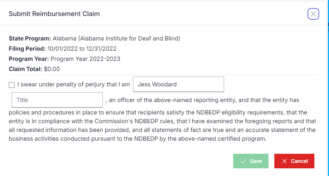Click the X icon on Cancel
The image size is (329, 176).
pyautogui.click(x=285, y=161)
